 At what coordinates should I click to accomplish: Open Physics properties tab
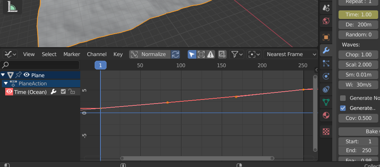pos(326,76)
